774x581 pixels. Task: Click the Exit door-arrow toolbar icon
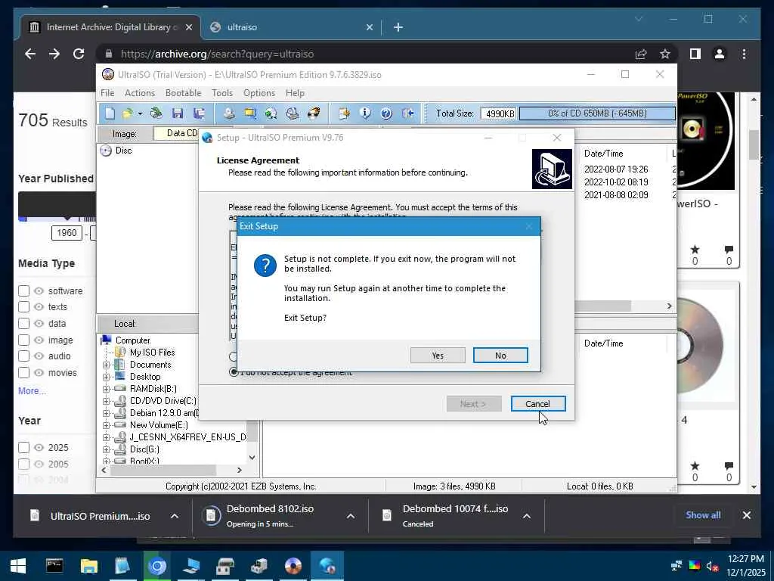(407, 113)
